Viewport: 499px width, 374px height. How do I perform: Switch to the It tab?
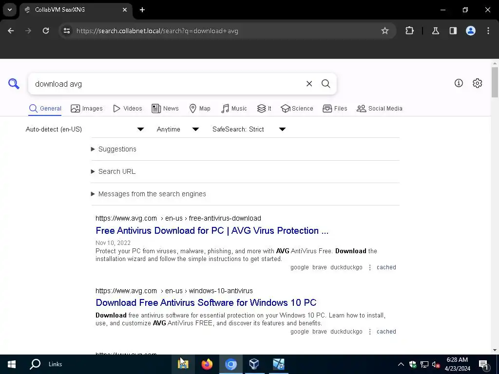[x=264, y=109]
